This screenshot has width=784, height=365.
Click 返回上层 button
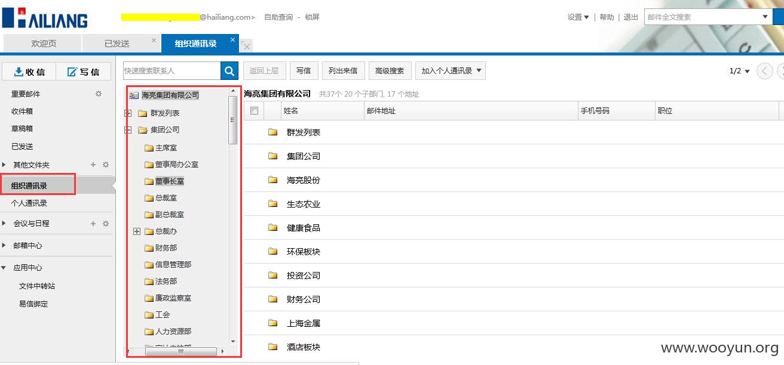264,70
